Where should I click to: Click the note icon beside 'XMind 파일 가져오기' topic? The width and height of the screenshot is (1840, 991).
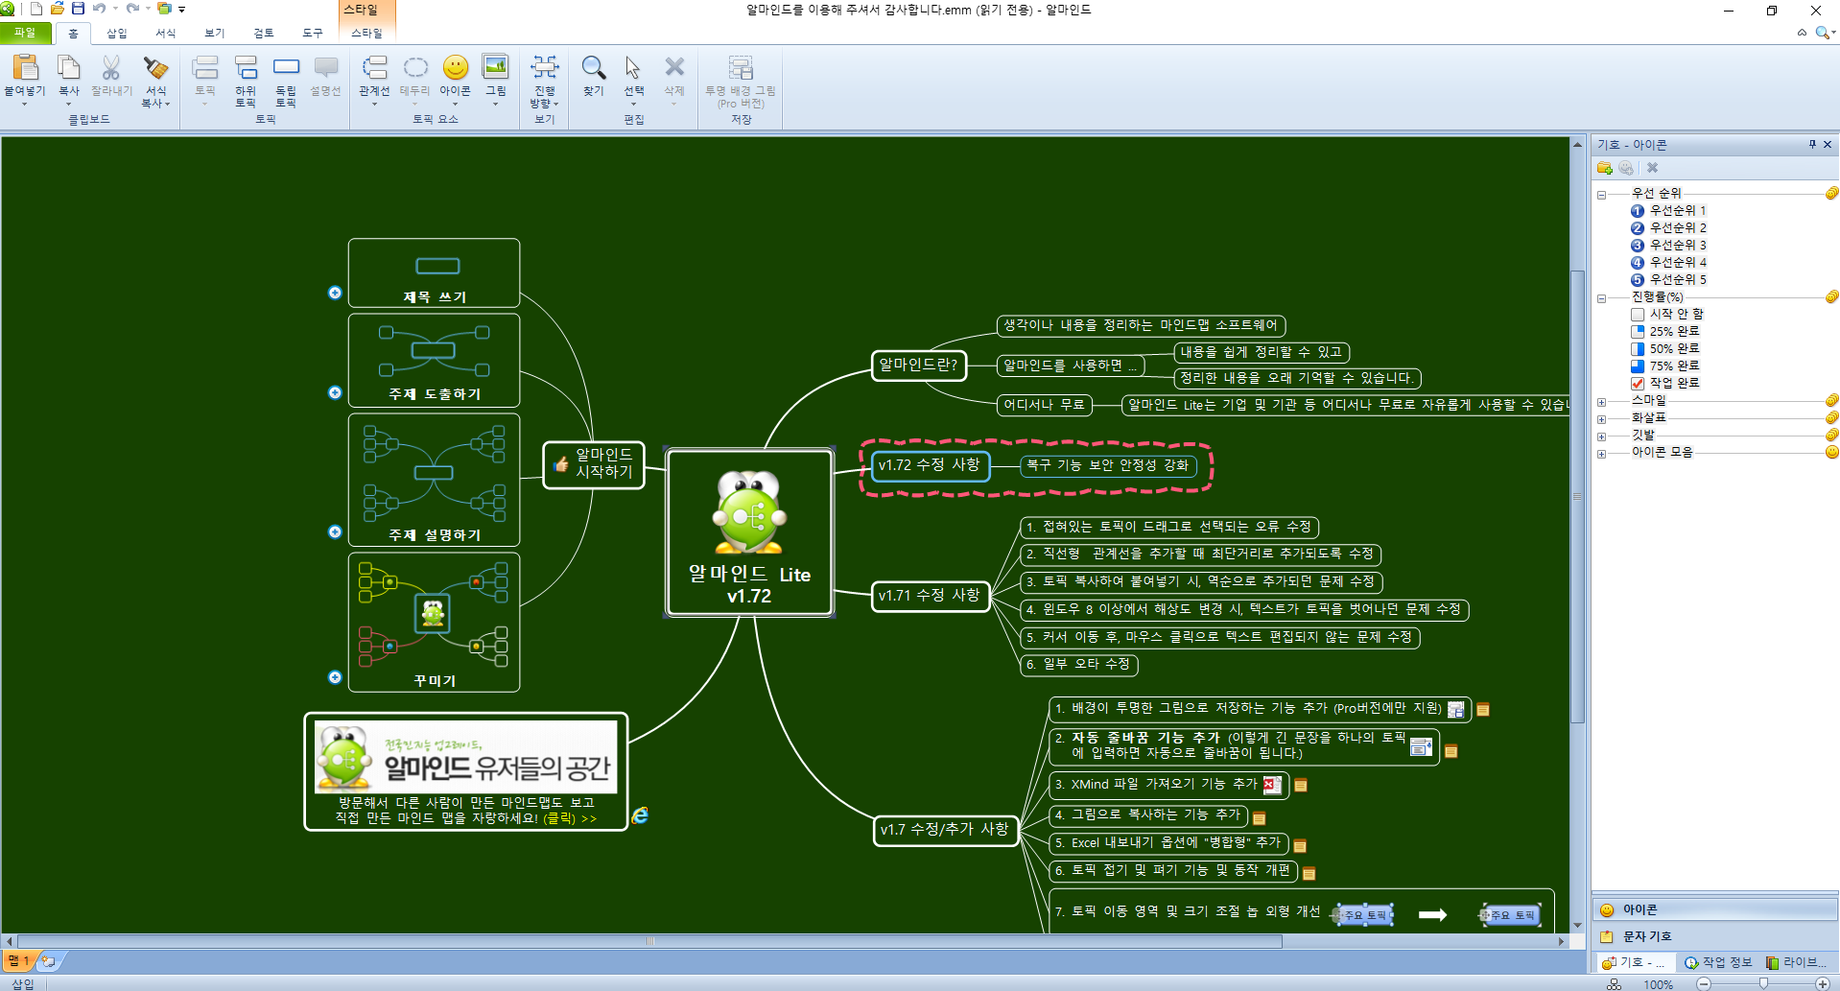(x=1301, y=786)
